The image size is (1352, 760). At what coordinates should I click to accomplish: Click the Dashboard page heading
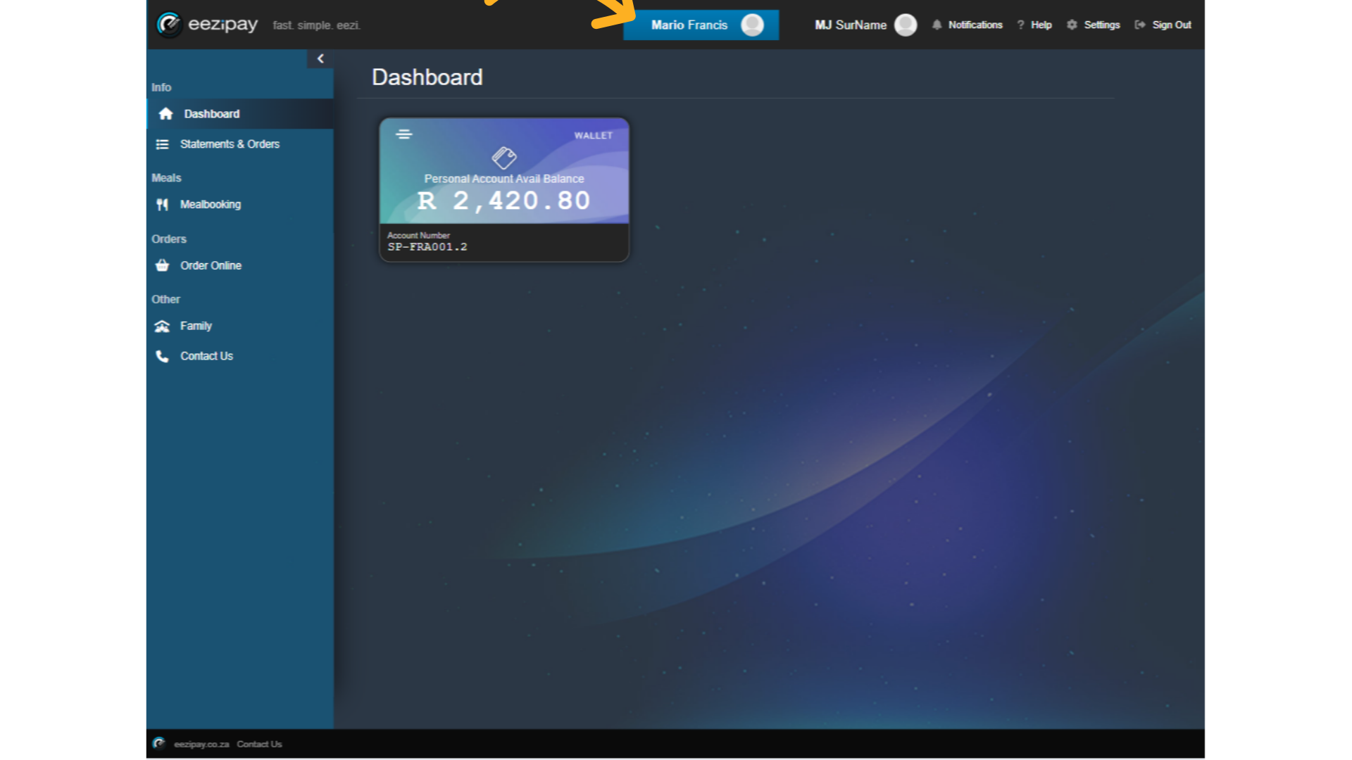(x=427, y=77)
